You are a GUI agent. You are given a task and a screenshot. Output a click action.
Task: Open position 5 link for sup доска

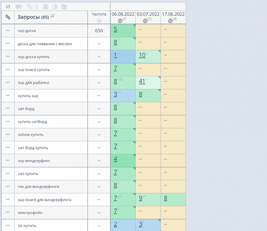click(115, 29)
